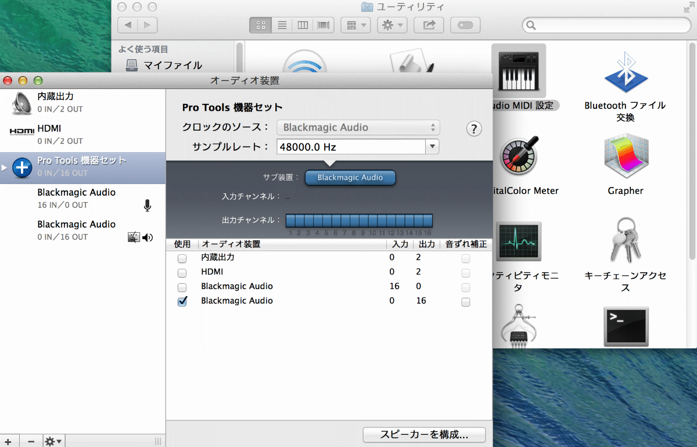
Task: Toggle drift correction for built-in output row
Action: click(465, 258)
